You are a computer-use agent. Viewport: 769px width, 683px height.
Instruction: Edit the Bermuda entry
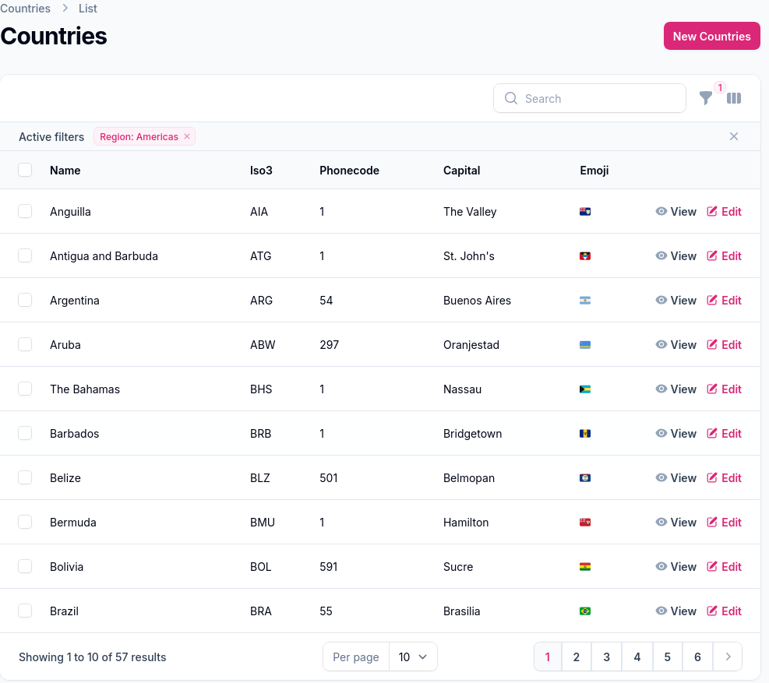click(724, 522)
